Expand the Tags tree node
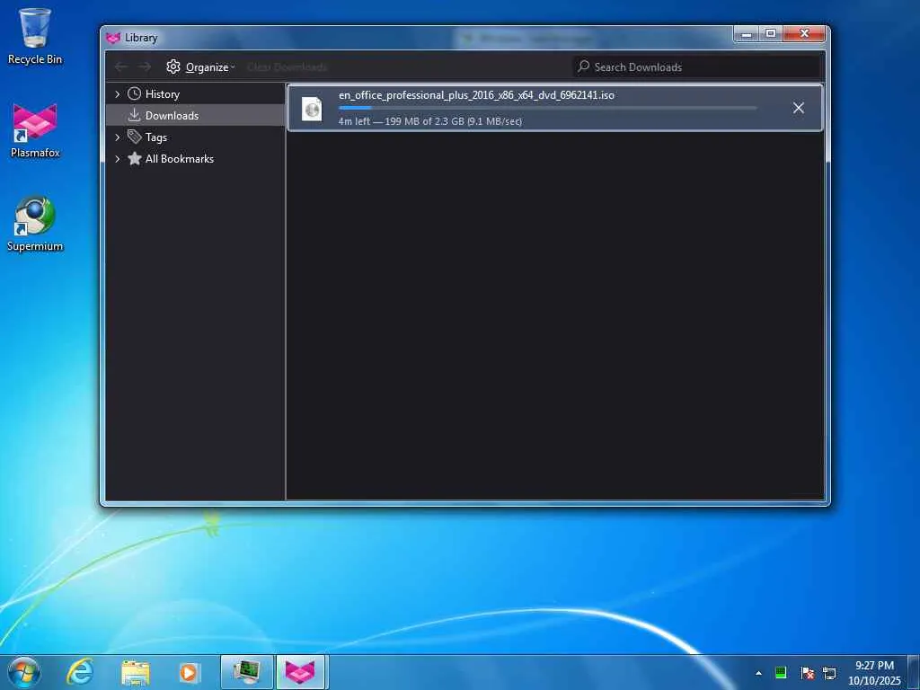This screenshot has width=920, height=690. (118, 137)
